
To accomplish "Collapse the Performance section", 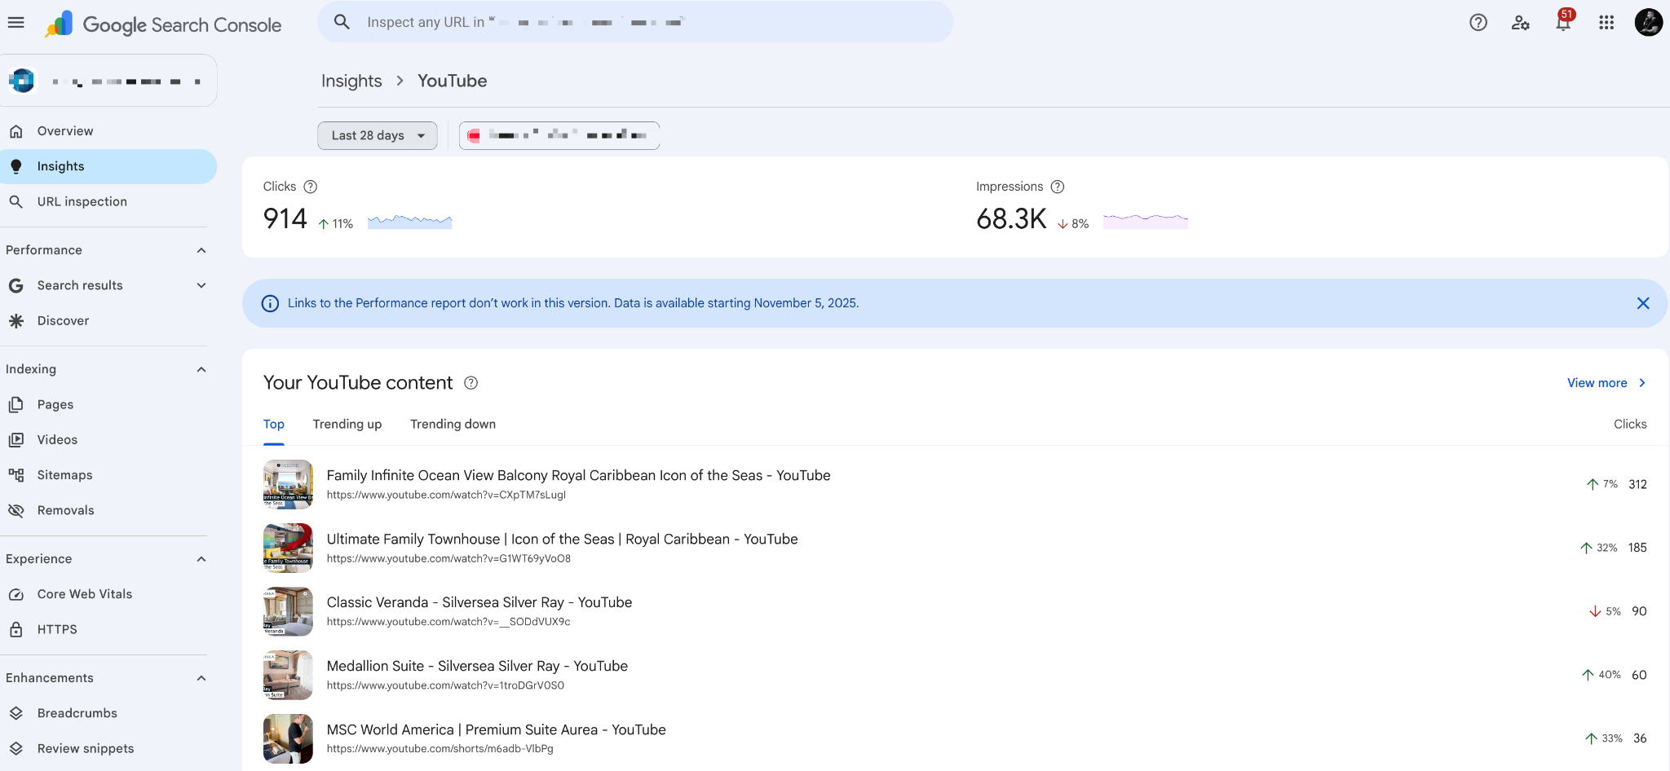I will [x=201, y=250].
